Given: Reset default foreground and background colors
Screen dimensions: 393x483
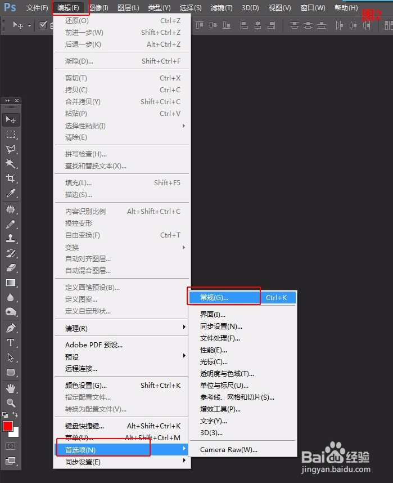Looking at the screenshot, I should [5, 415].
